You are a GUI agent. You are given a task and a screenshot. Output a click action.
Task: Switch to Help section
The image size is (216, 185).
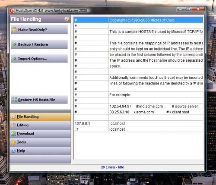pos(40,151)
